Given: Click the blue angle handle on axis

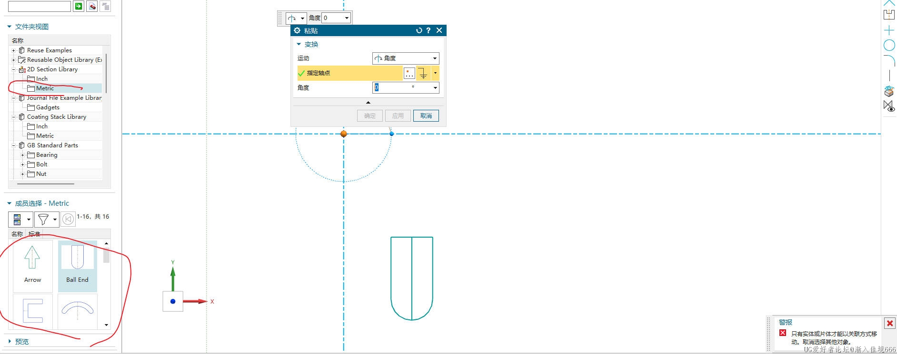Looking at the screenshot, I should pos(392,134).
